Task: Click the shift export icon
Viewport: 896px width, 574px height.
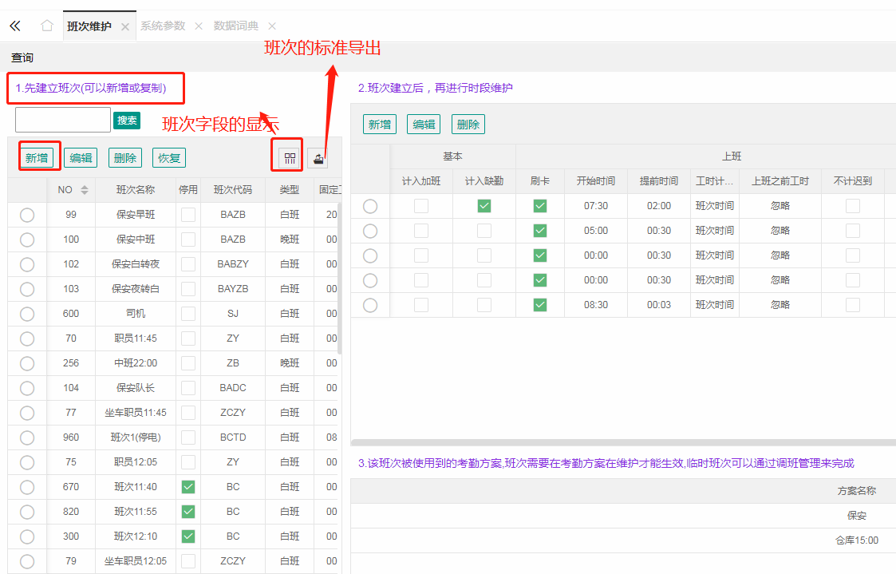Action: 318,158
